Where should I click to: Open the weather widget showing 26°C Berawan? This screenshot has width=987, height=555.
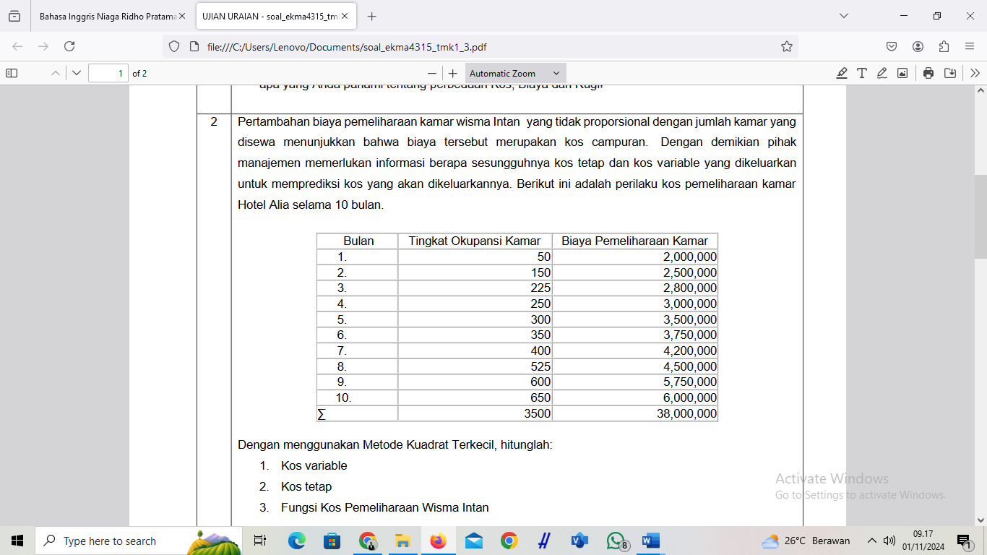806,541
